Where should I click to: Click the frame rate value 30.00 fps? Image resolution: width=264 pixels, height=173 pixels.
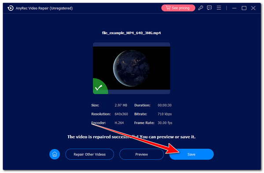[x=165, y=123]
